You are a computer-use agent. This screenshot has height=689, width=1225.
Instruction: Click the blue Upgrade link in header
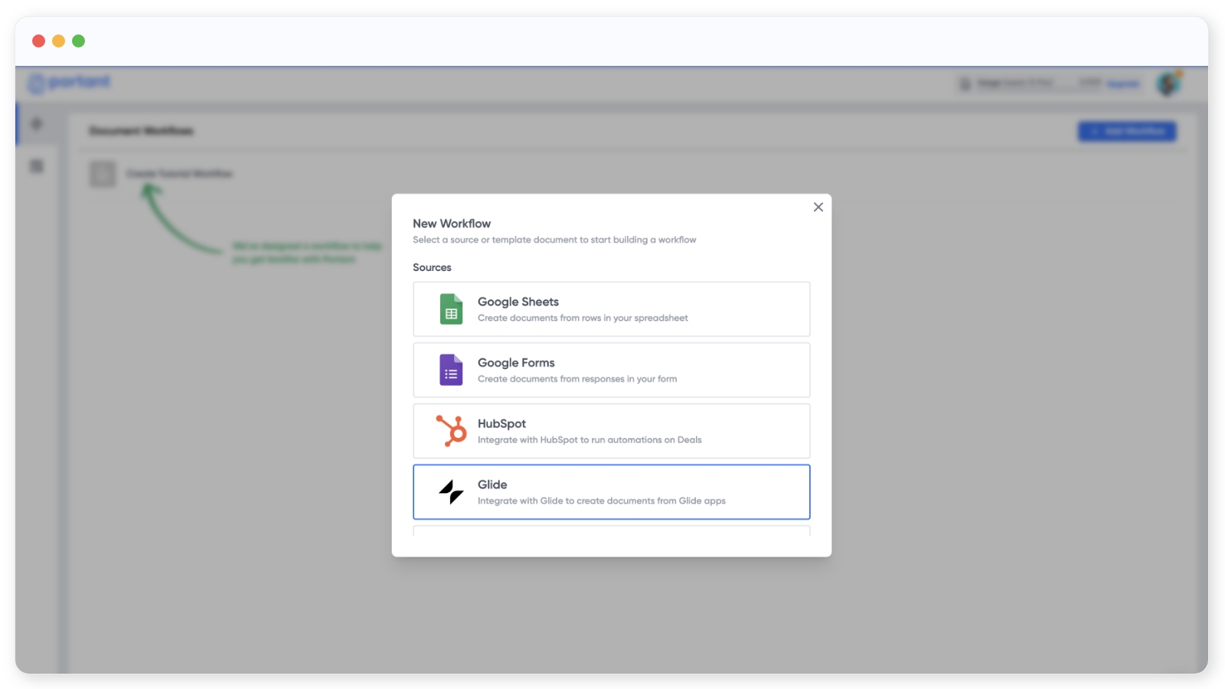(x=1123, y=83)
